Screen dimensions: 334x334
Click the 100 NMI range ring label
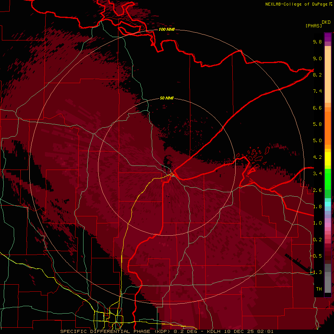coord(167,29)
